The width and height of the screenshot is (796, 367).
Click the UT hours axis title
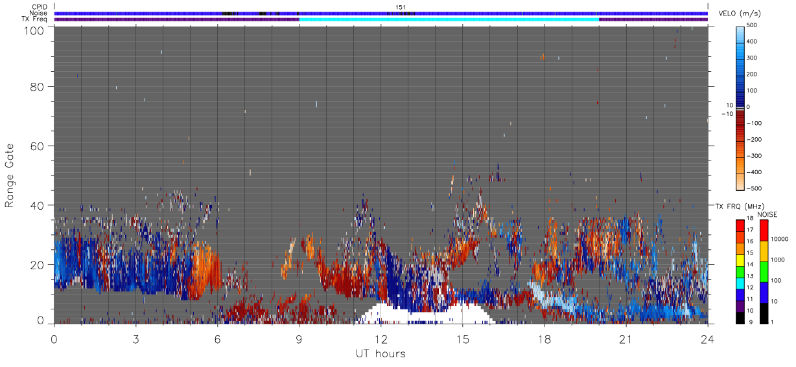click(x=380, y=353)
